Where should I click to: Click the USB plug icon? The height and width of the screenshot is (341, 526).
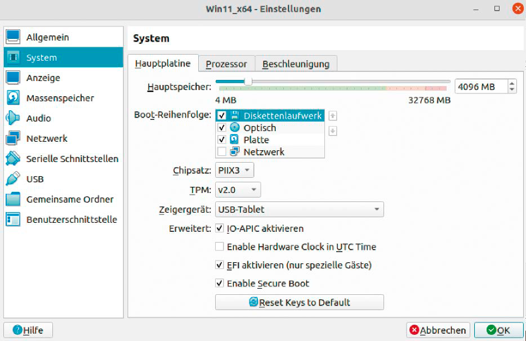pos(13,179)
